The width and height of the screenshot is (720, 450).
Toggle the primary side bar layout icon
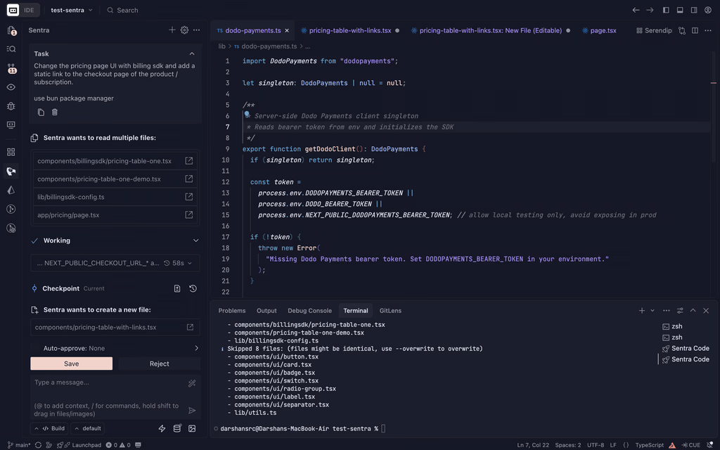tap(667, 11)
